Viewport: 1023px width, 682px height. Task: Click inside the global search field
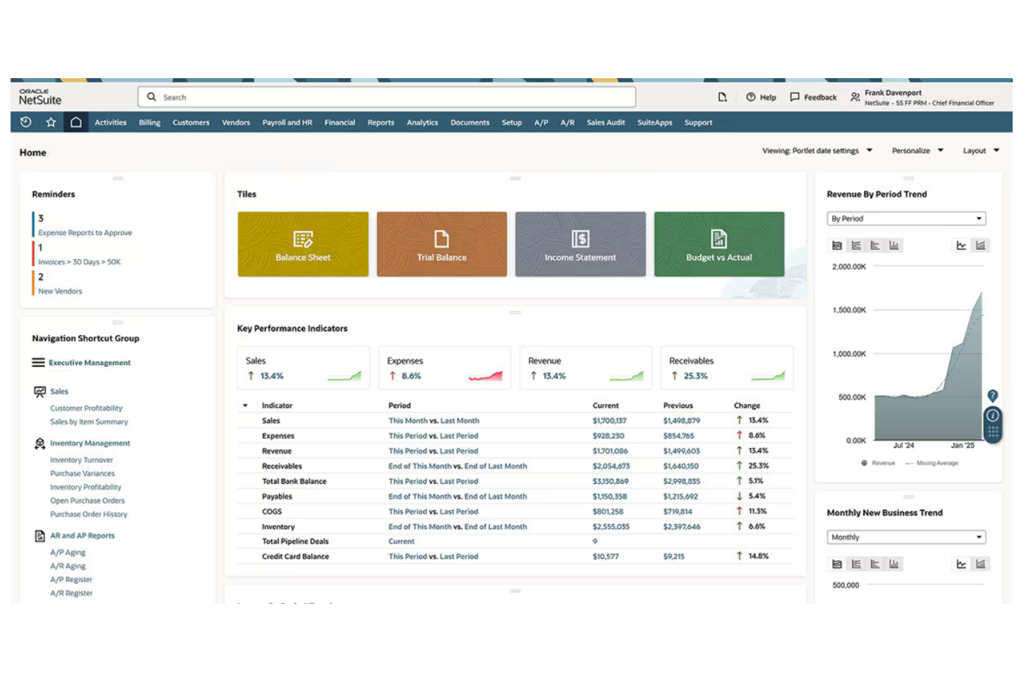(387, 97)
